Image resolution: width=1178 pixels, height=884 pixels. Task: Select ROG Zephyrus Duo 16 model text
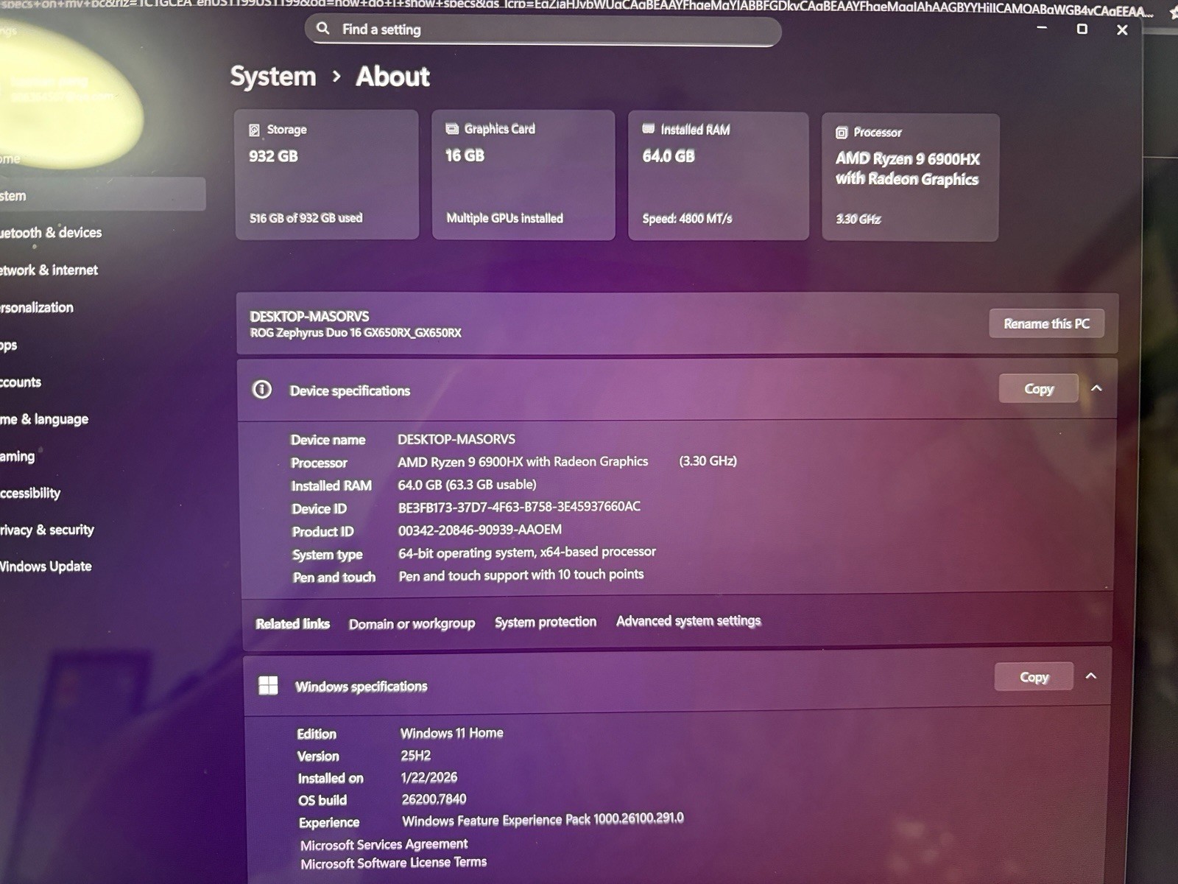[356, 333]
